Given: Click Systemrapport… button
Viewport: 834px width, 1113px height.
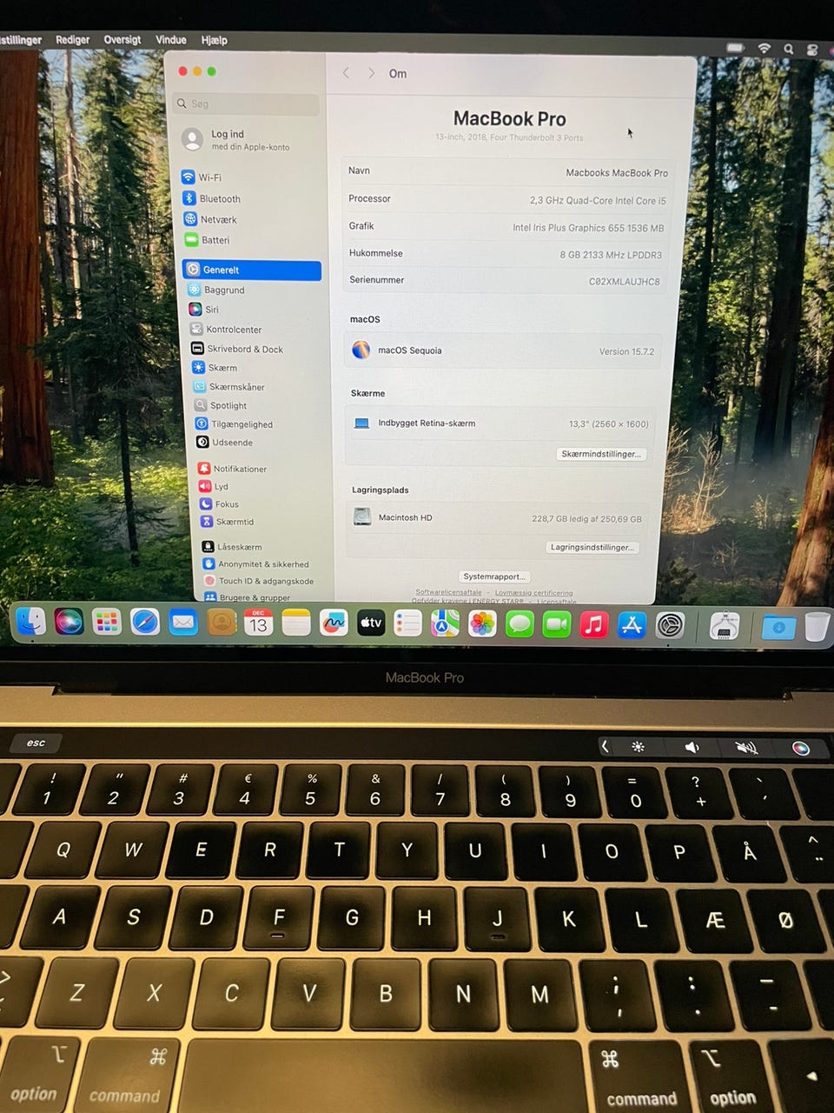Looking at the screenshot, I should [x=494, y=576].
